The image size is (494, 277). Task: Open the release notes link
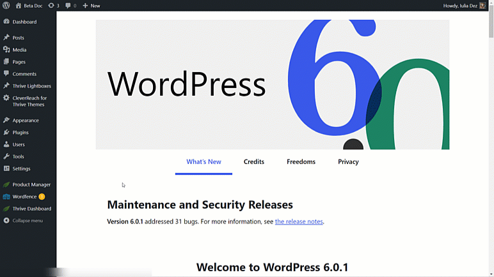pos(299,221)
